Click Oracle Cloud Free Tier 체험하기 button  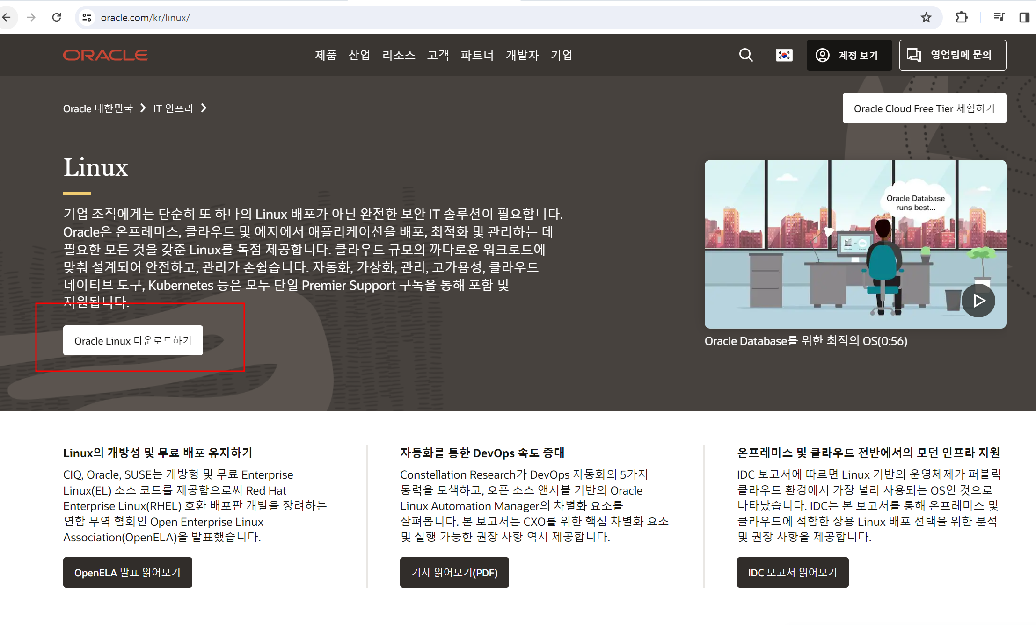coord(924,108)
